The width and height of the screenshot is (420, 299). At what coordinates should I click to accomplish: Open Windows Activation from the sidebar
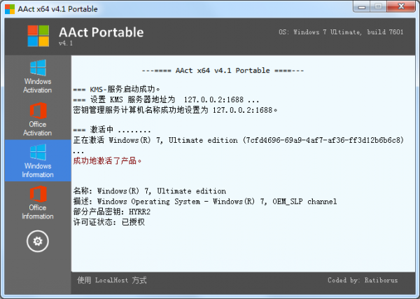38,76
